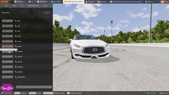Screen dimensions: 169x95
Task: Go back with the Назад button
Action: 4,2
